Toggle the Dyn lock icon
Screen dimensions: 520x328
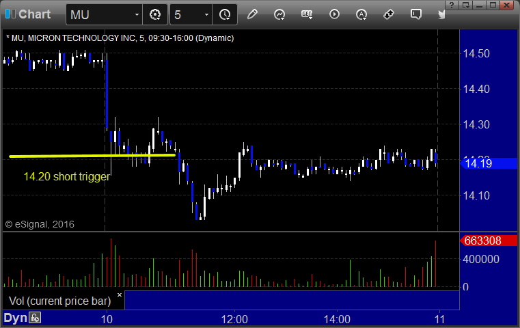pyautogui.click(x=35, y=318)
